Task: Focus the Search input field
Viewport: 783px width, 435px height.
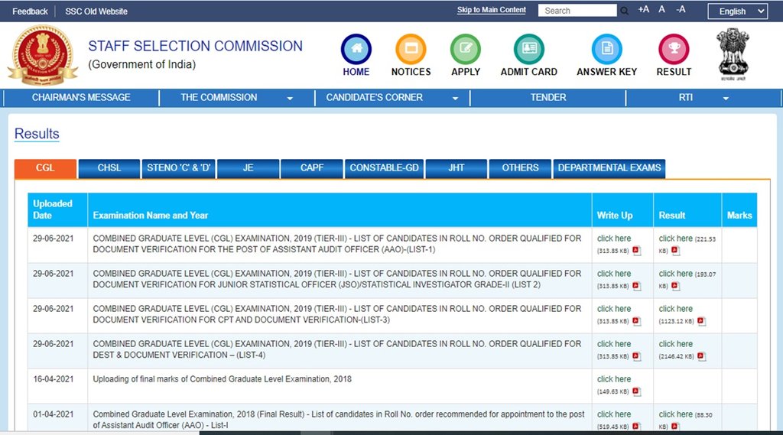Action: coord(577,11)
